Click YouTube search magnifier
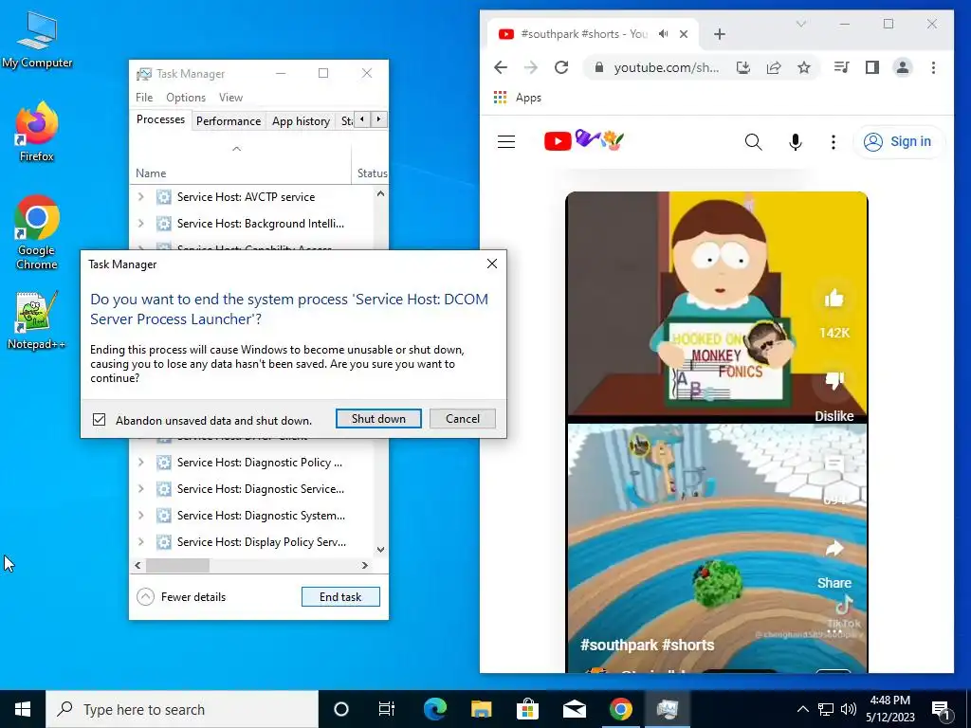Screen dimensions: 971x728 click(754, 142)
